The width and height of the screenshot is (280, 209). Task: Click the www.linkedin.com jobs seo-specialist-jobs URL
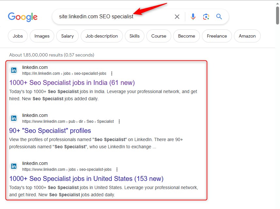[x=67, y=169]
